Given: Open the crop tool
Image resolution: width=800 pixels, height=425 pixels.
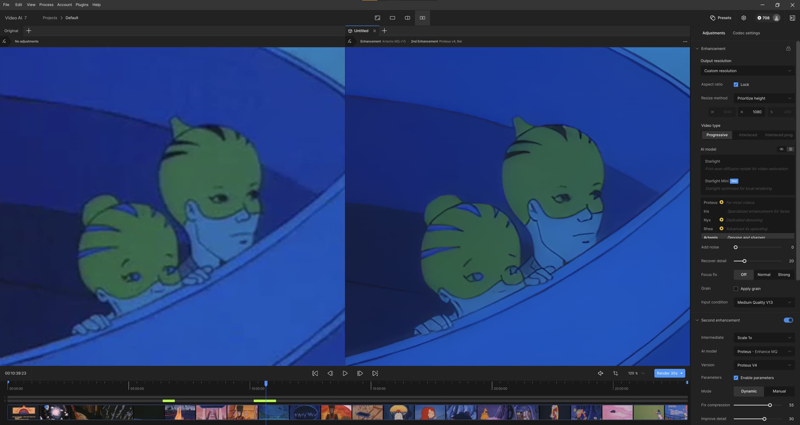Looking at the screenshot, I should 615,373.
